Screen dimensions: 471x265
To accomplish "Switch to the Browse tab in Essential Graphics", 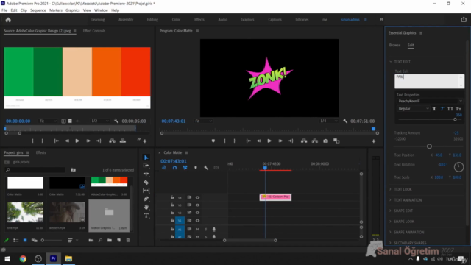I will click(x=394, y=45).
